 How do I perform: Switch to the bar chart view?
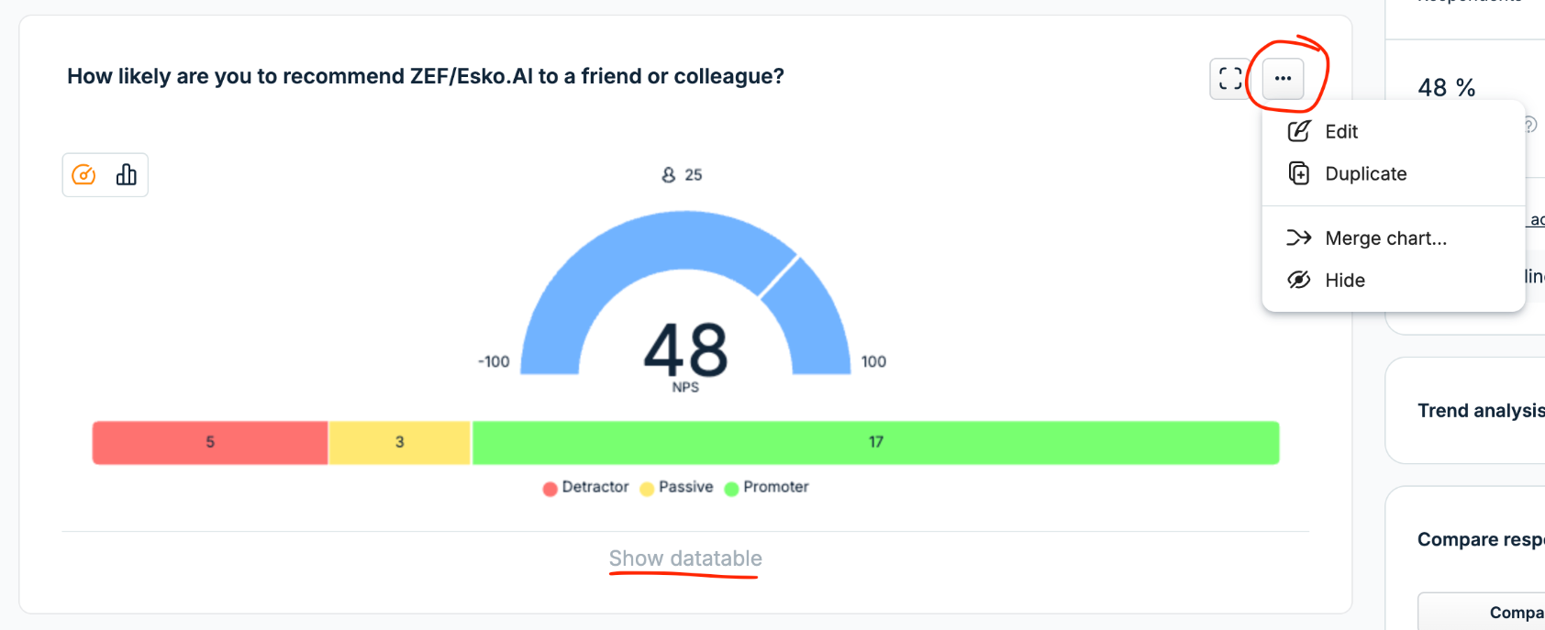[x=127, y=174]
